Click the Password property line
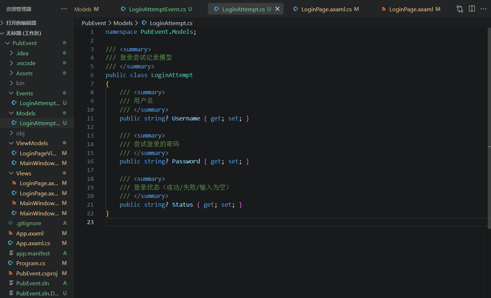Viewport: 491px width, 298px height. pos(185,161)
